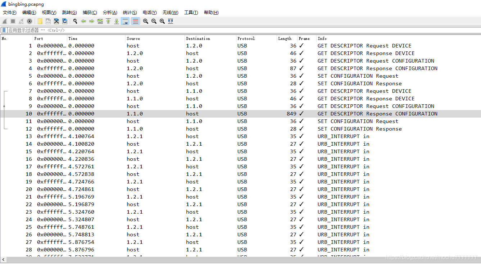Click time 5.324807 in packet 24
This screenshot has height=264, width=481.
[x=81, y=219]
